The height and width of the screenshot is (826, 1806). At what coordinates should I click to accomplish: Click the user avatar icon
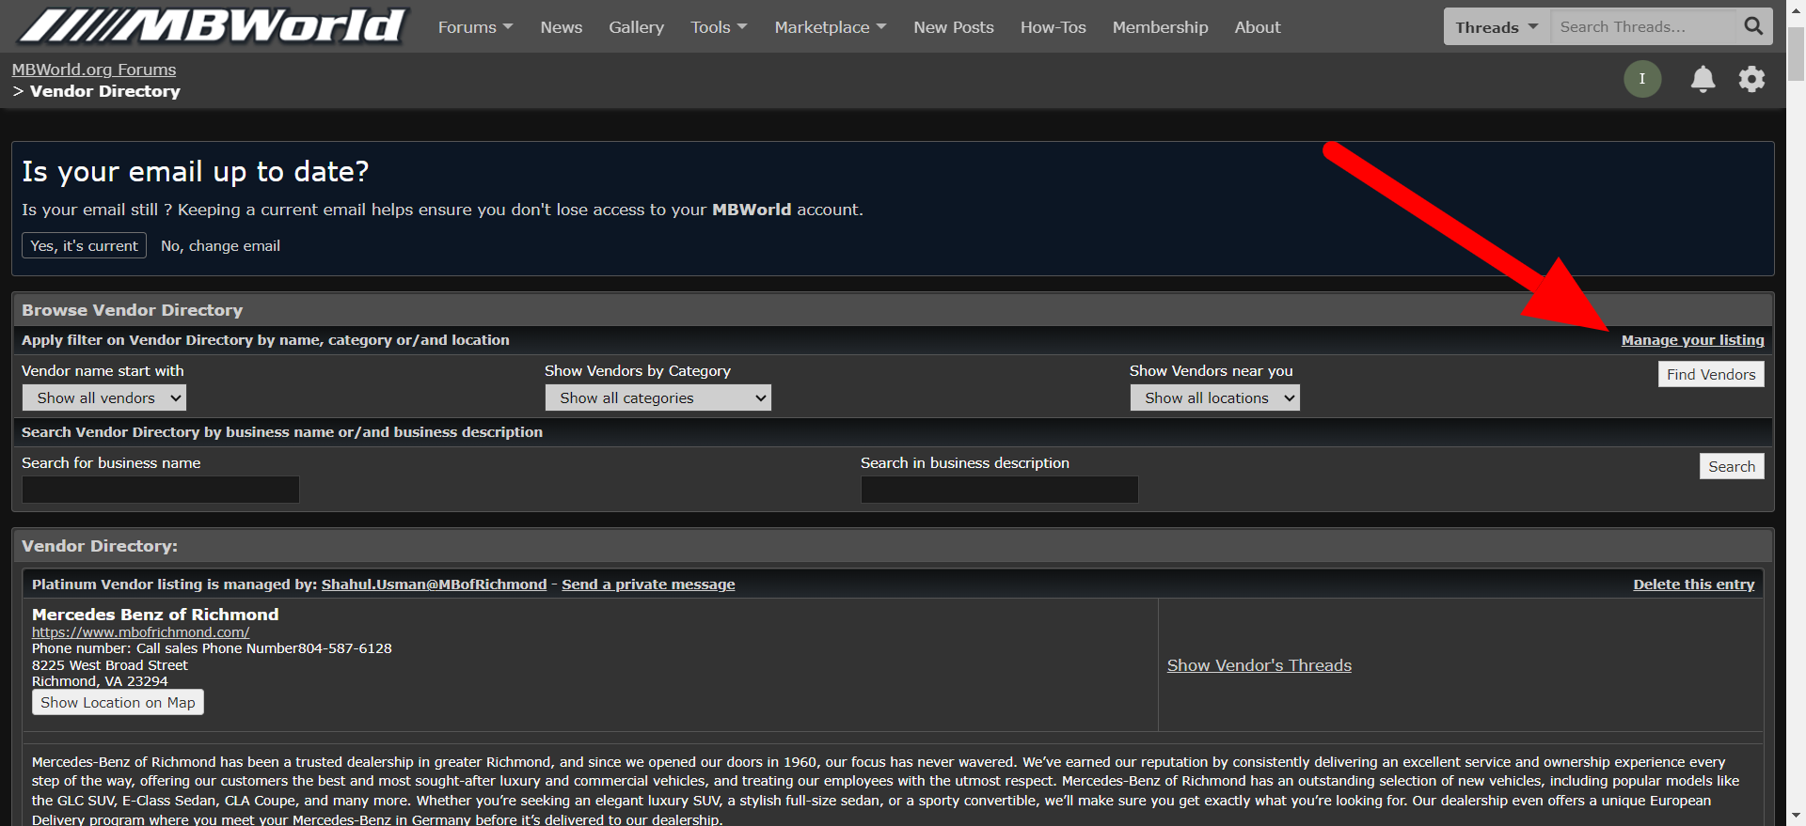click(x=1642, y=79)
